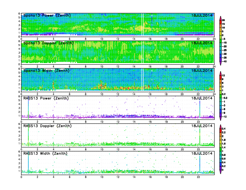Click the '12' label on the middle colorbar
The height and width of the screenshot is (190, 246).
[x=223, y=75]
